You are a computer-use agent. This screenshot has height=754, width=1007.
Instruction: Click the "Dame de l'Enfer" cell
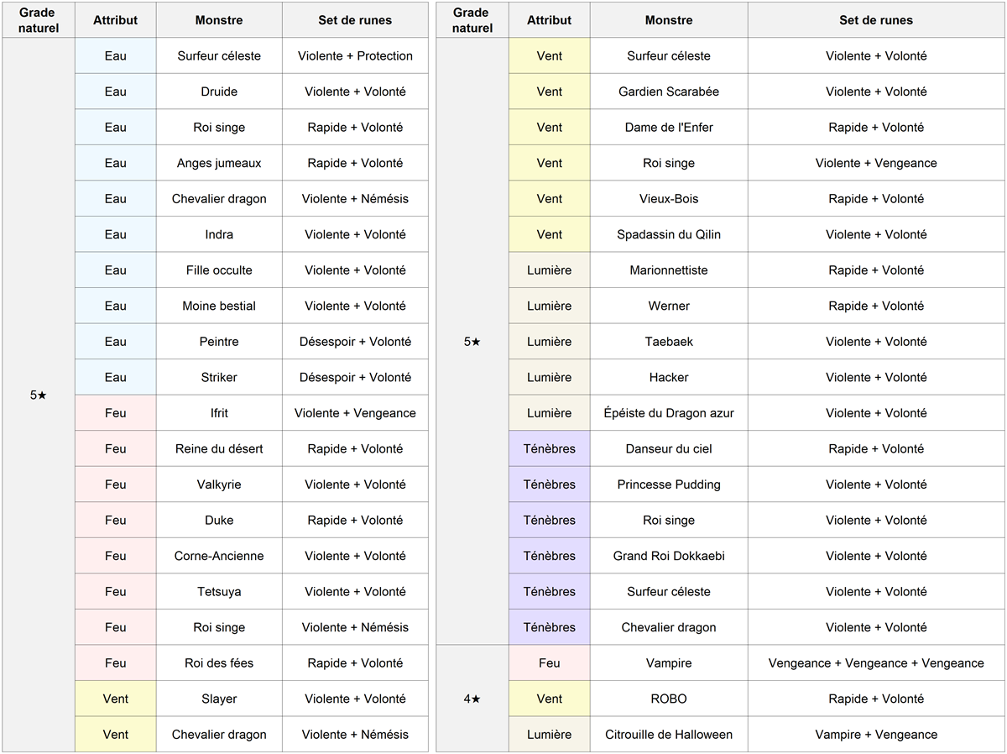point(669,128)
